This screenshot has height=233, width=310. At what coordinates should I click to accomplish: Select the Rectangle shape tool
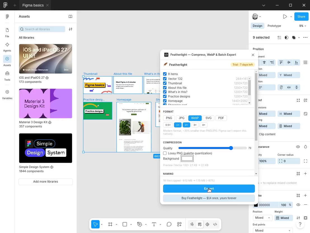(125, 224)
